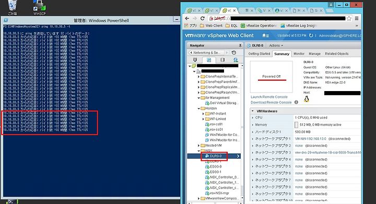376x204 pixels.
Task: Open the vSphere Home menu icon
Action: pos(265,35)
